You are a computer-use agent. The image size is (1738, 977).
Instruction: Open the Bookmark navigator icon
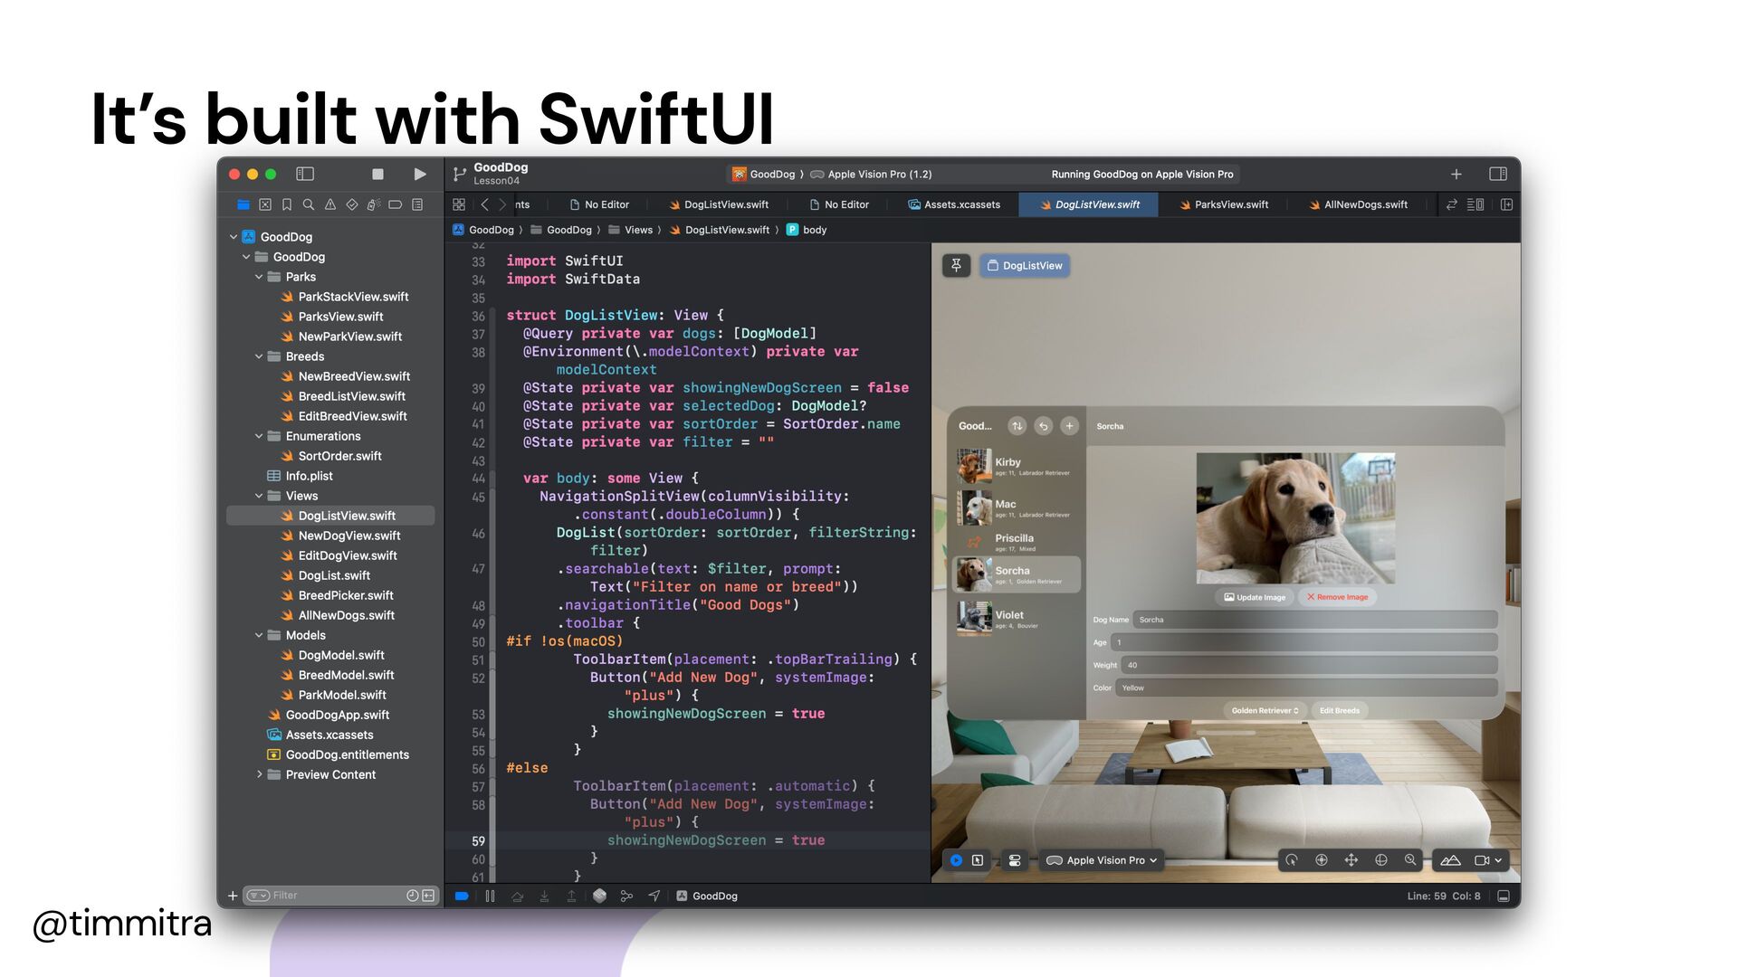(x=287, y=204)
